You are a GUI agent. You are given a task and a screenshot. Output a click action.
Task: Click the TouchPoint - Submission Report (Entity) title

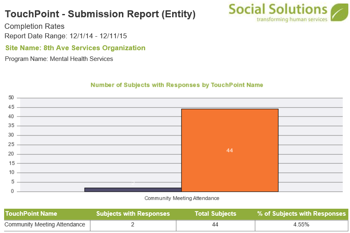[100, 14]
